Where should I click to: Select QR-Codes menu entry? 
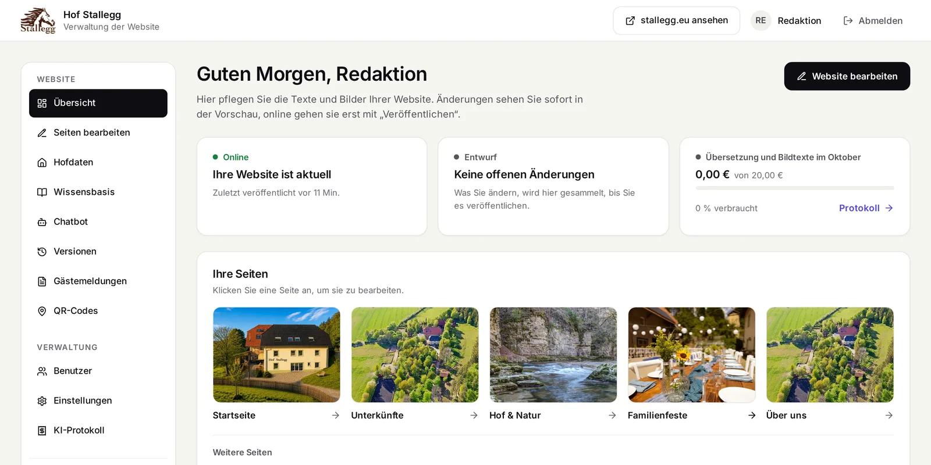[98, 310]
